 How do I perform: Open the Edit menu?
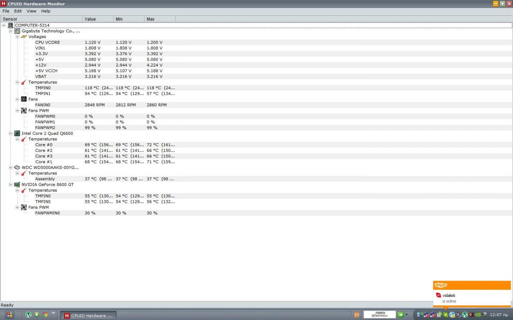(x=18, y=11)
